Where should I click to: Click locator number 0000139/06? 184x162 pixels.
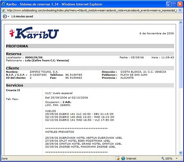pos(34,58)
